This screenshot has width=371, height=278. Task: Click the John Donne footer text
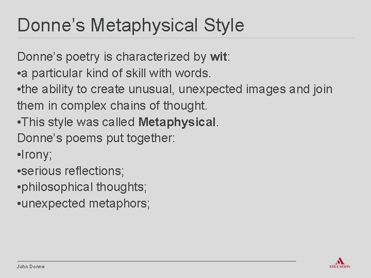(x=31, y=267)
